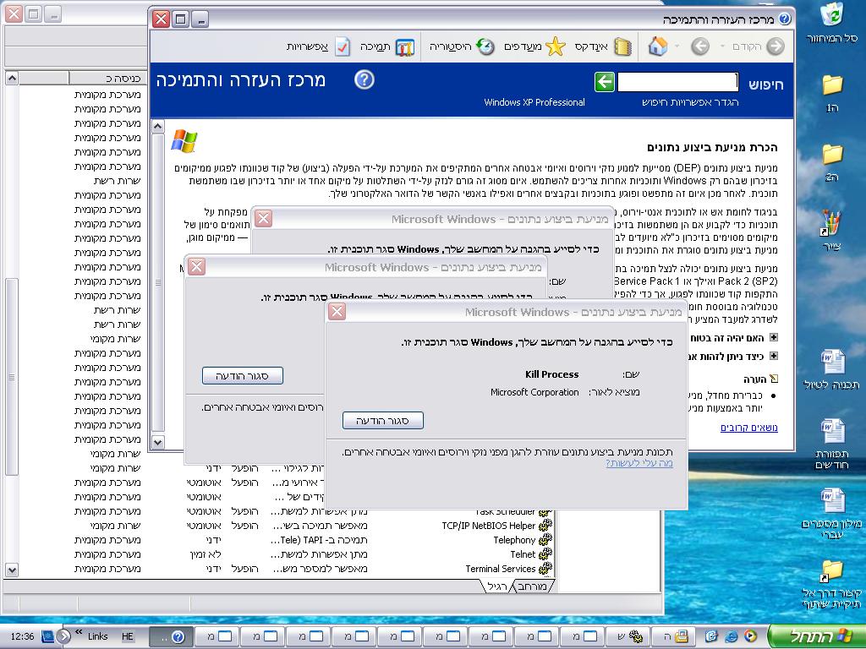Open the Forward button history dropdown arrow
The width and height of the screenshot is (866, 649).
(722, 46)
